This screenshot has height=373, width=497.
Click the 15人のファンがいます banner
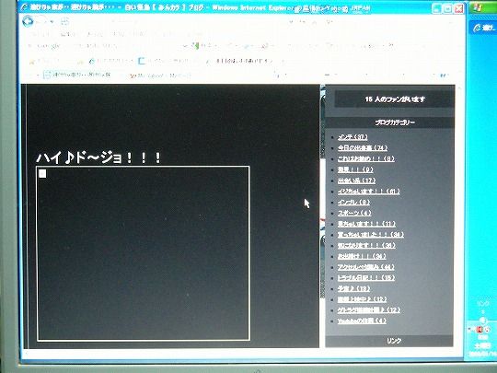(394, 99)
